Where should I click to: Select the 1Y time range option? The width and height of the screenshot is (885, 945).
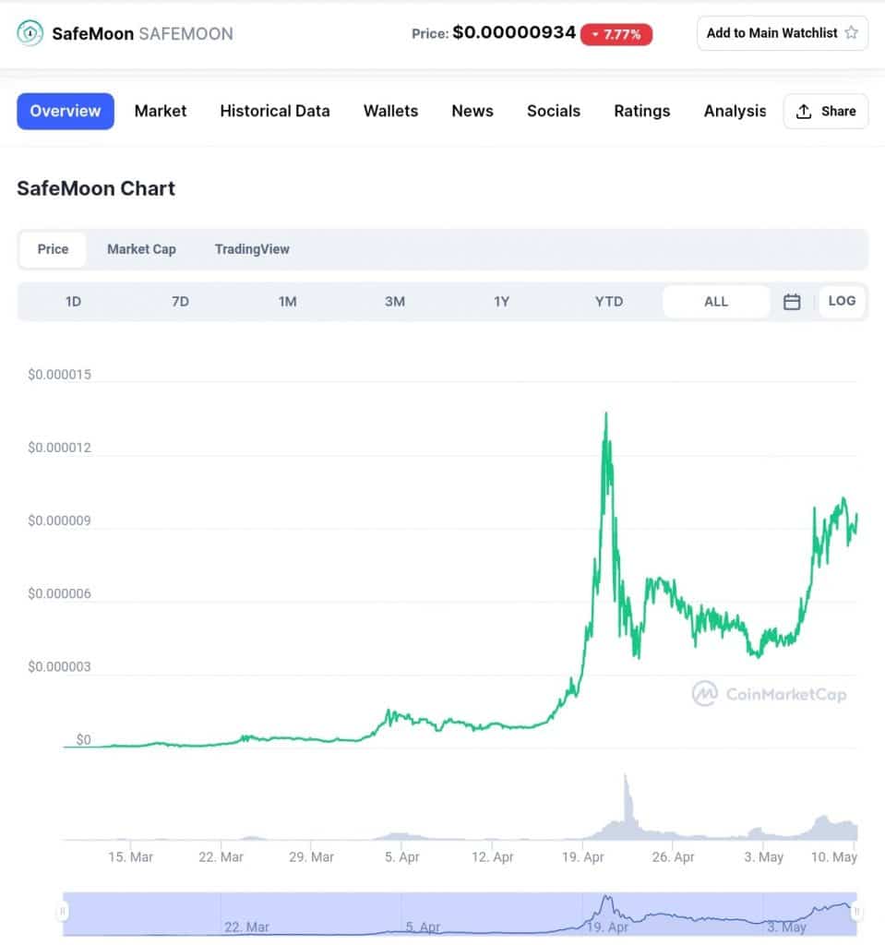[502, 302]
